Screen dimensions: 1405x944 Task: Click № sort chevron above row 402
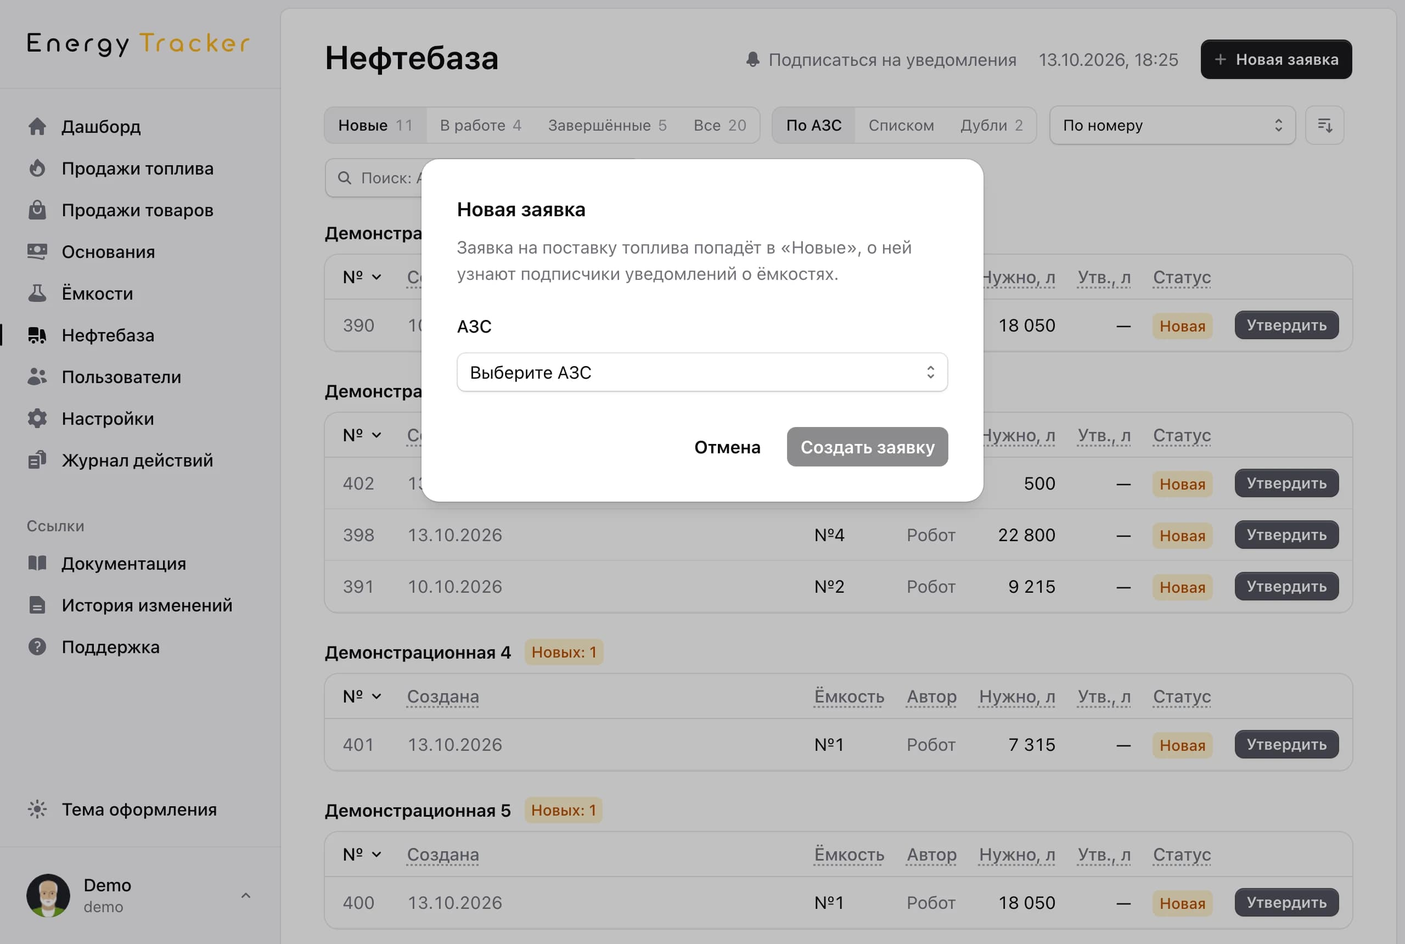coord(377,435)
